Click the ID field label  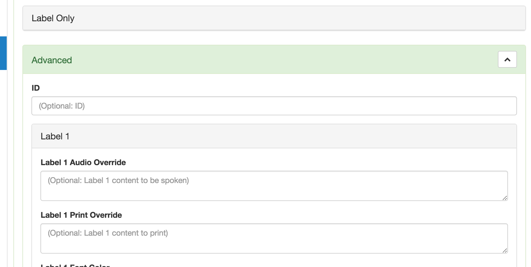tap(36, 88)
